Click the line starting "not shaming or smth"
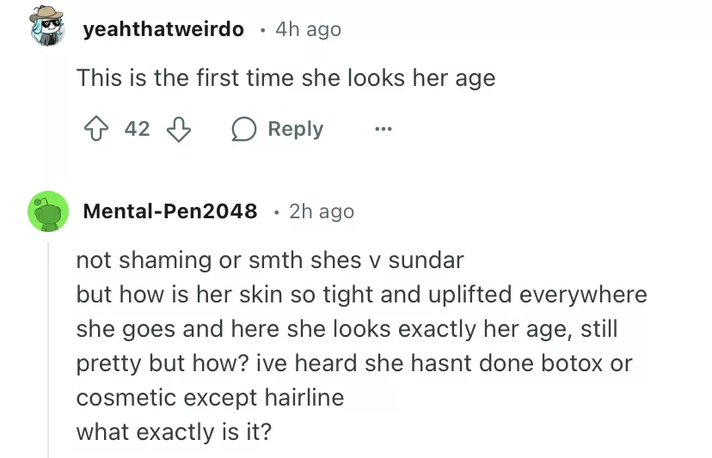712x458 pixels. [270, 260]
